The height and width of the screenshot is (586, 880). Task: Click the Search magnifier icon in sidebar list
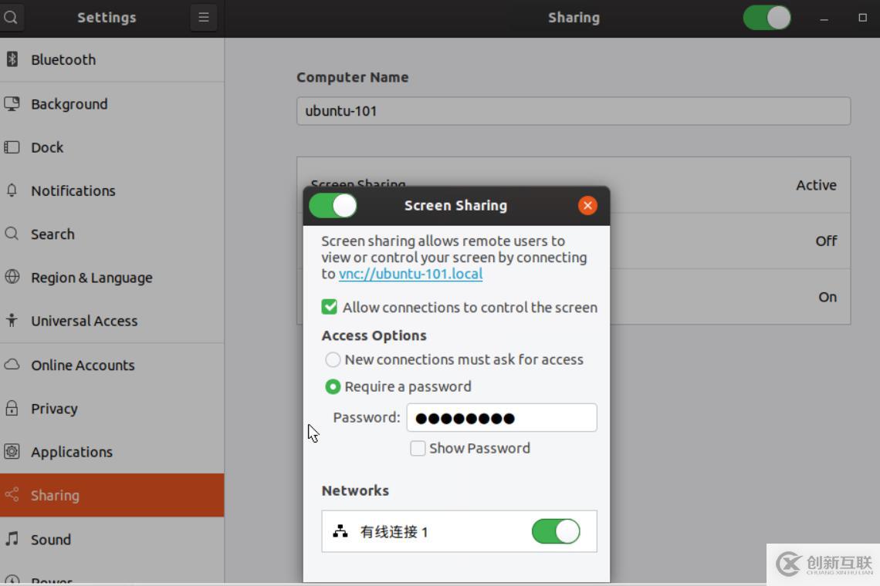[x=12, y=234]
